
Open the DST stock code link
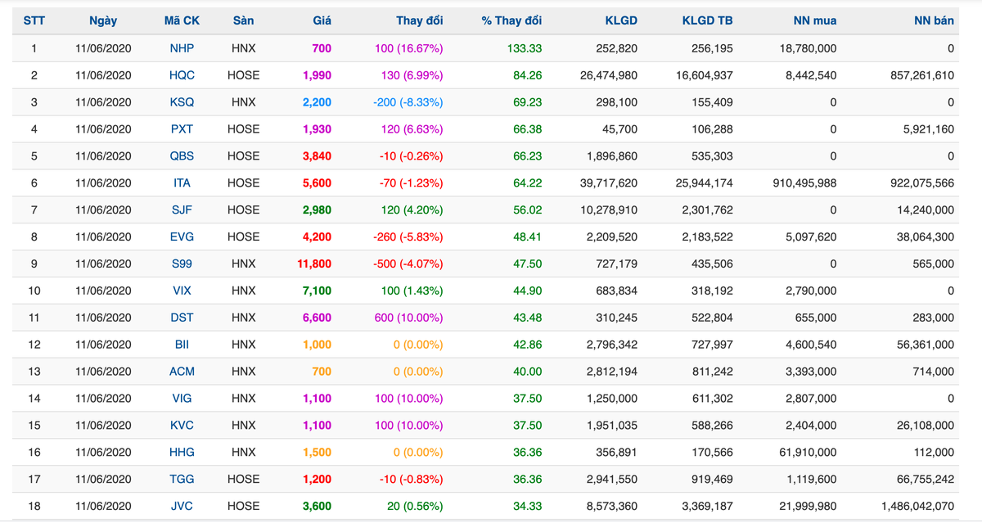[182, 318]
